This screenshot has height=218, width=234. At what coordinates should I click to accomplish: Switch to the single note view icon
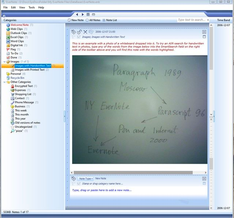pyautogui.click(x=94, y=15)
